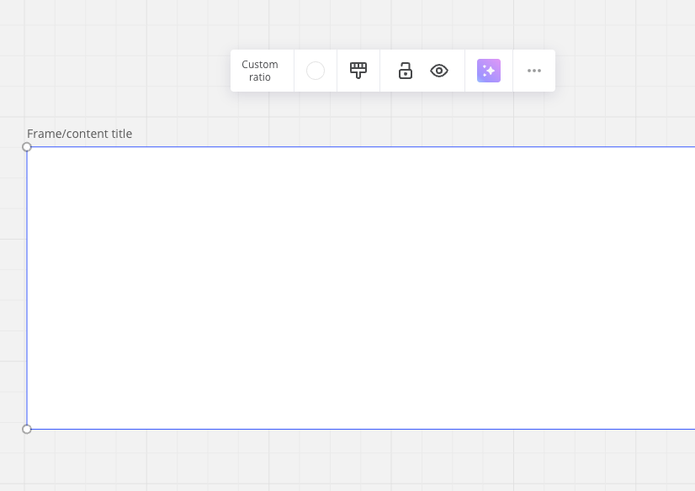This screenshot has height=491, width=695.
Task: Expand the aspect ratio choices
Action: (x=260, y=71)
